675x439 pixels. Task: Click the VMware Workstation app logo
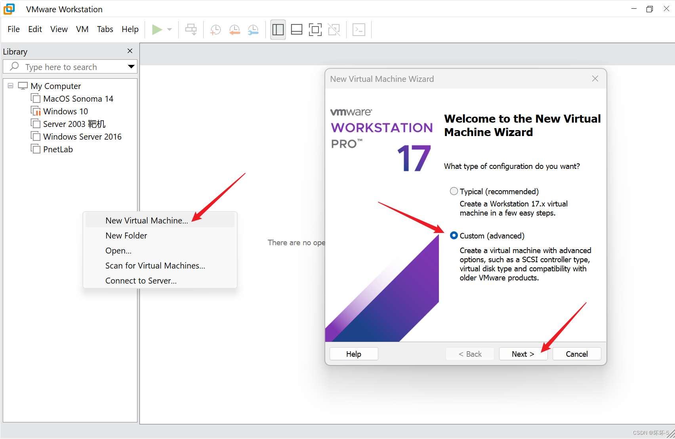9,9
